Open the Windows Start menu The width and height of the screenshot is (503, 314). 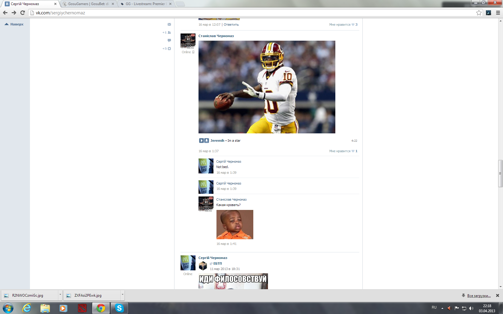[8, 308]
